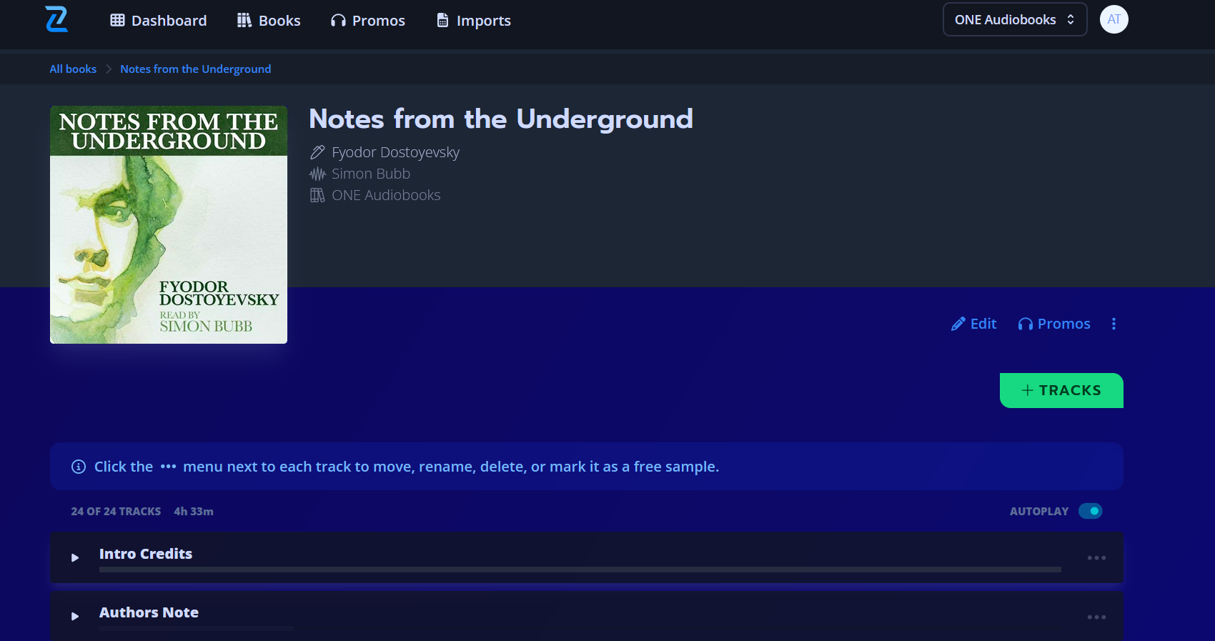Image resolution: width=1215 pixels, height=641 pixels.
Task: Go back to All books breadcrumb
Action: pos(73,69)
